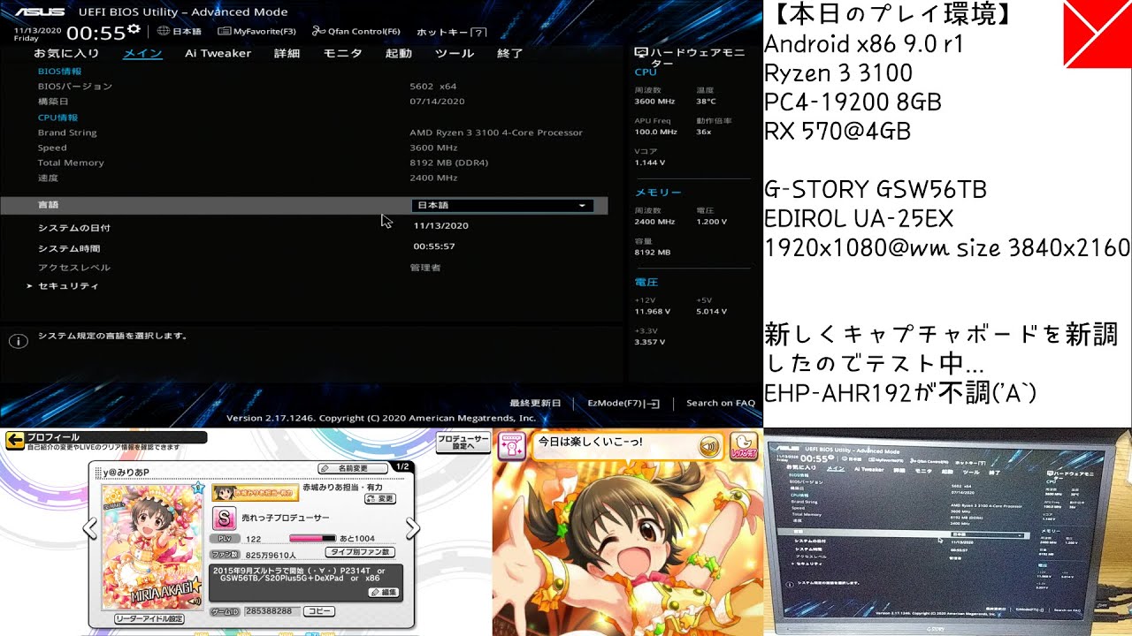Open the Ai Tweaker tab
Image resolution: width=1132 pixels, height=636 pixels.
click(218, 53)
